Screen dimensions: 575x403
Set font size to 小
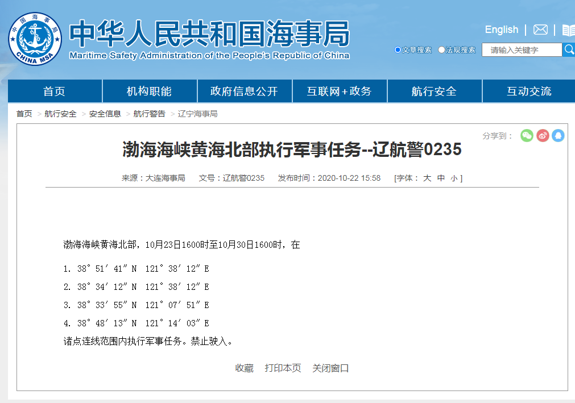[453, 178]
